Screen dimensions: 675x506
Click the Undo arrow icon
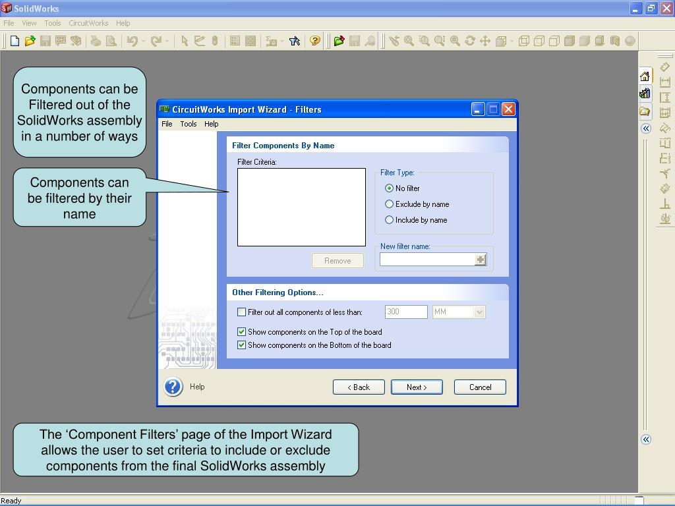pyautogui.click(x=132, y=41)
